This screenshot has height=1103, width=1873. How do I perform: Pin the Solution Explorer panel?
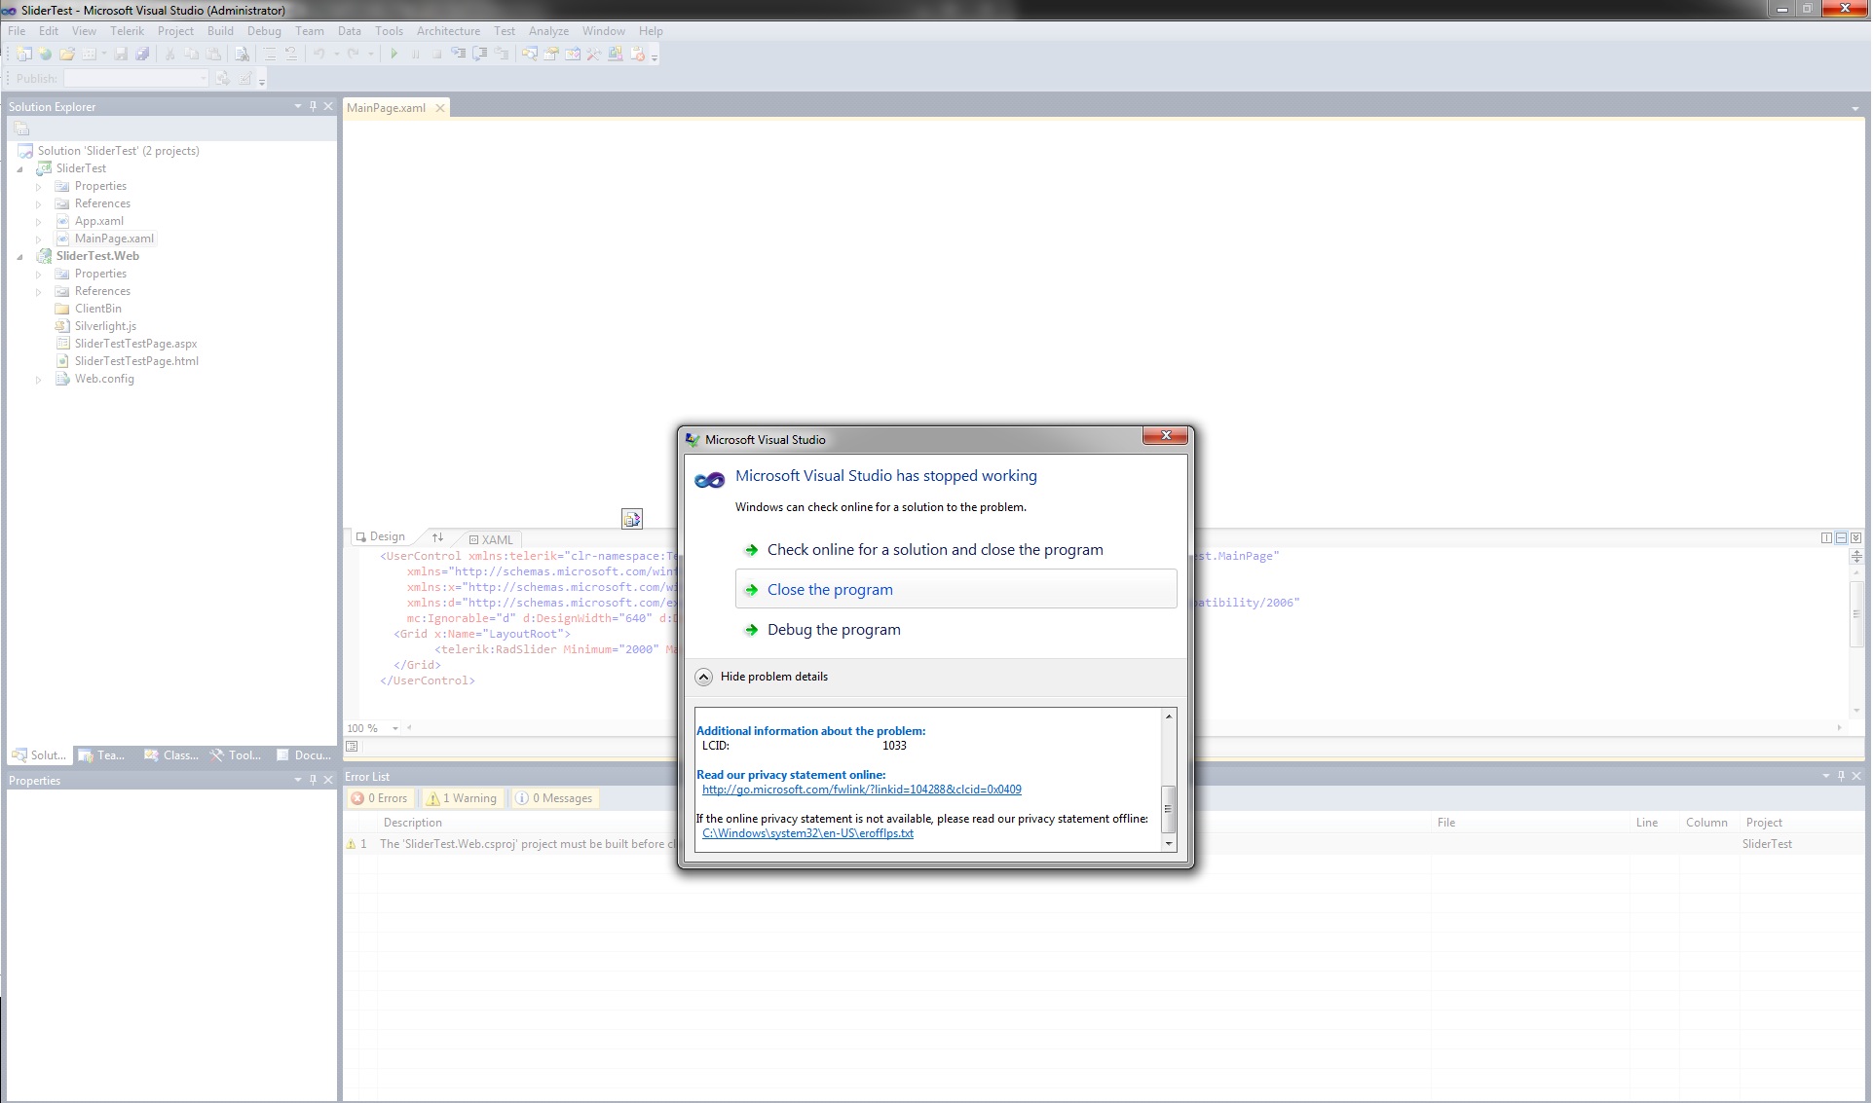[313, 106]
